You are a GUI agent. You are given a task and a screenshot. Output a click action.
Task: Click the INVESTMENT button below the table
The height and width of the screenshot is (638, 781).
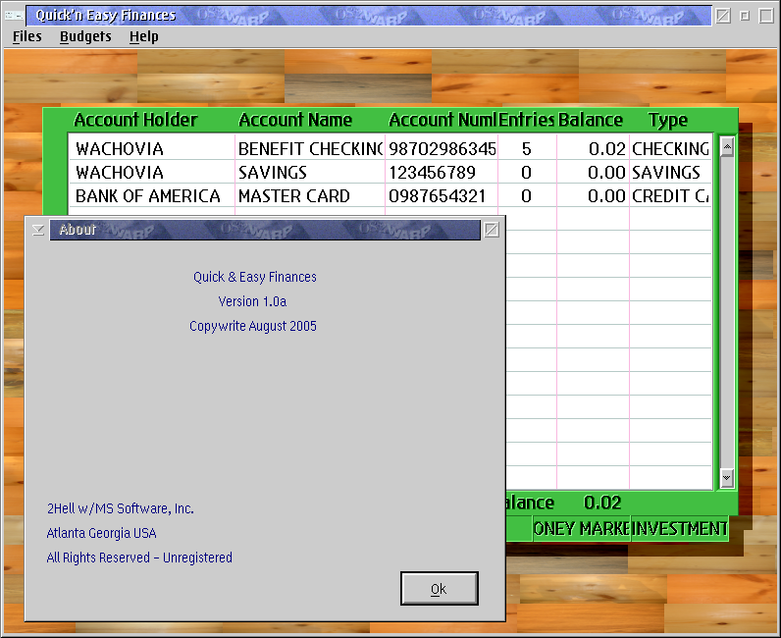[x=679, y=529]
